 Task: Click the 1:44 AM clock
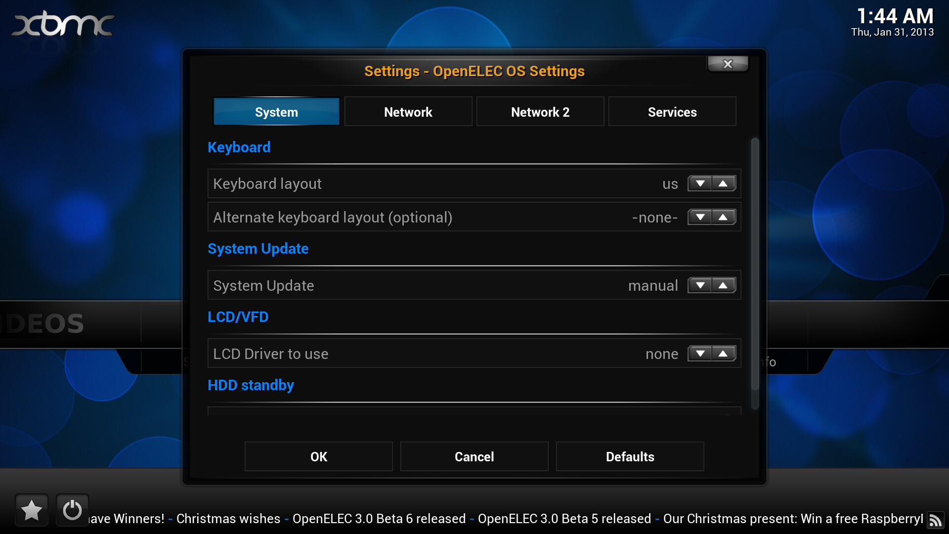pyautogui.click(x=895, y=16)
